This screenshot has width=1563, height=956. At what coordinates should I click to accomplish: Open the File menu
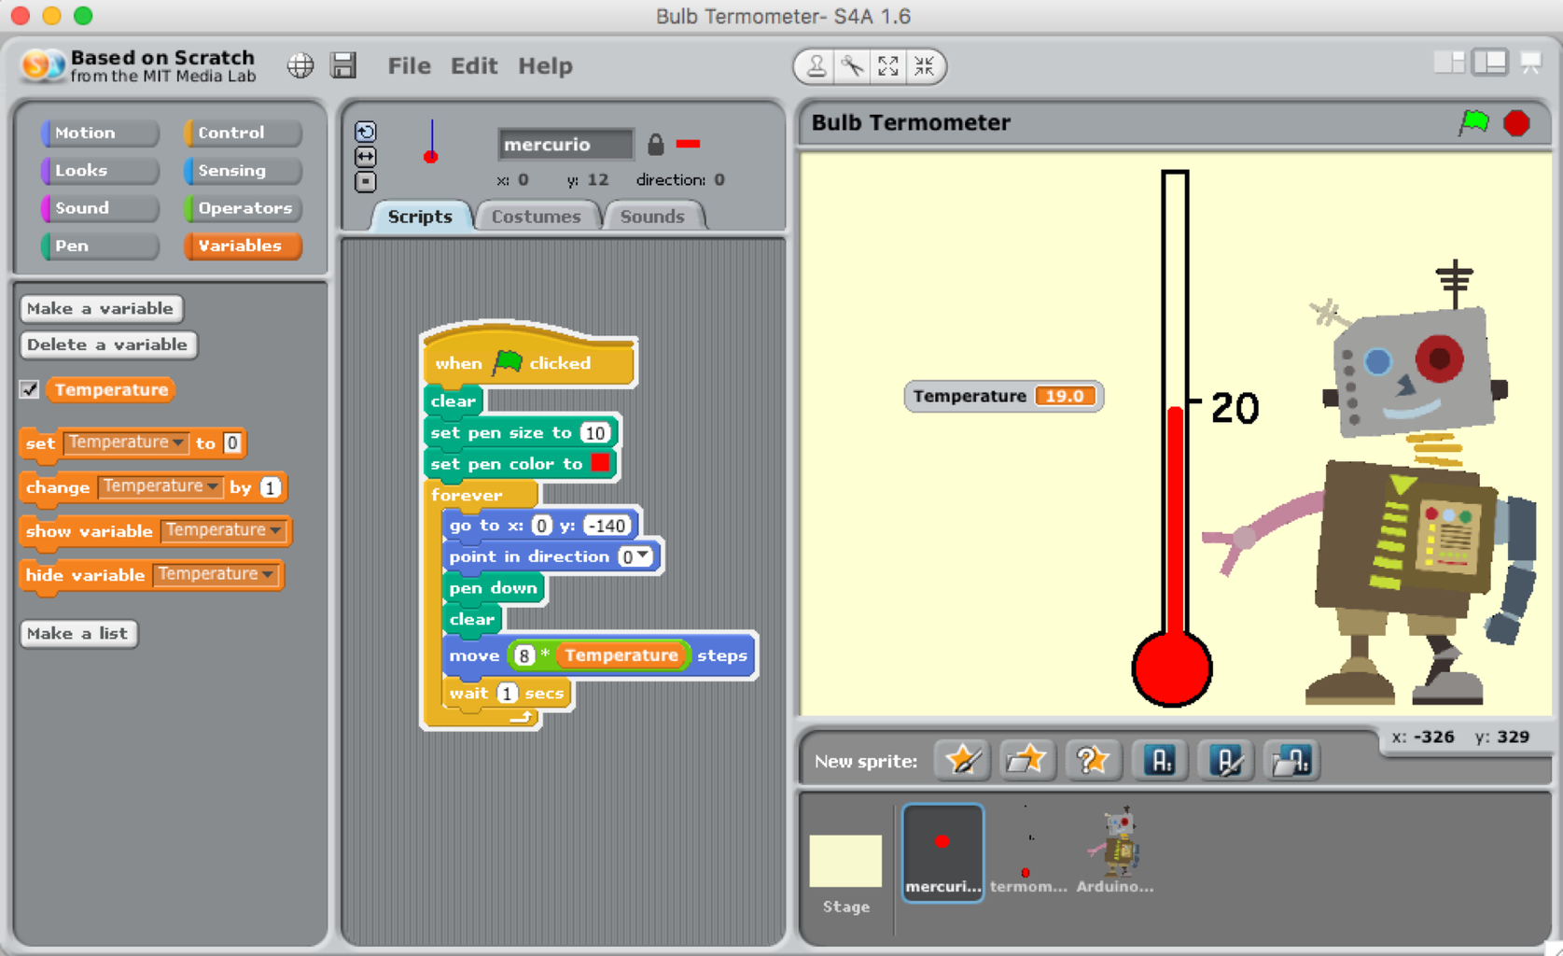[x=408, y=65]
